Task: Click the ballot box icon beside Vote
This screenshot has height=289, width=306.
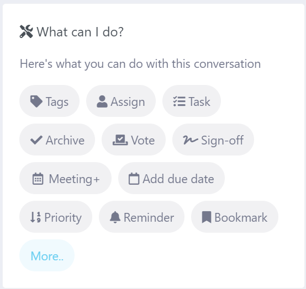Action: coord(120,140)
